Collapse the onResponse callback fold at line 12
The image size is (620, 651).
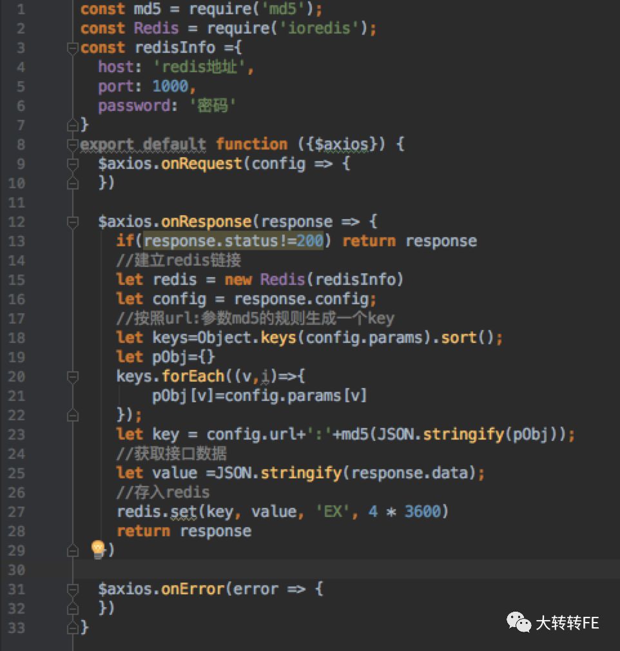coord(73,222)
